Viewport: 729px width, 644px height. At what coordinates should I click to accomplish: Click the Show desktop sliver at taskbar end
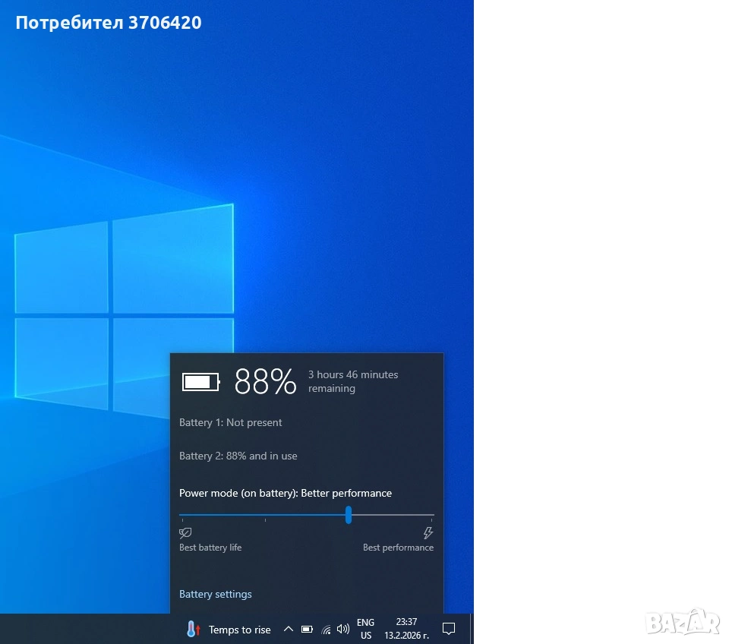click(x=472, y=629)
